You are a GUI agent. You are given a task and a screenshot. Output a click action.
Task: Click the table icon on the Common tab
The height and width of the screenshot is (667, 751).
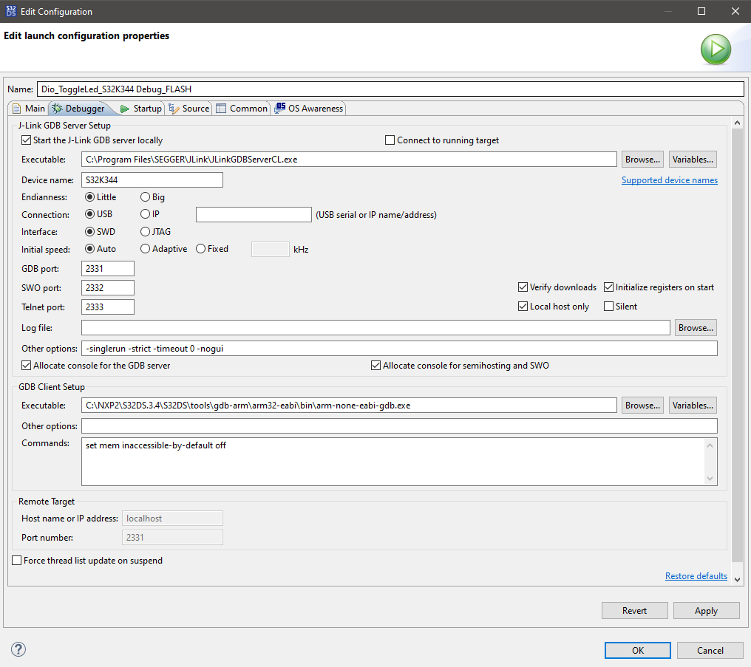(x=221, y=108)
